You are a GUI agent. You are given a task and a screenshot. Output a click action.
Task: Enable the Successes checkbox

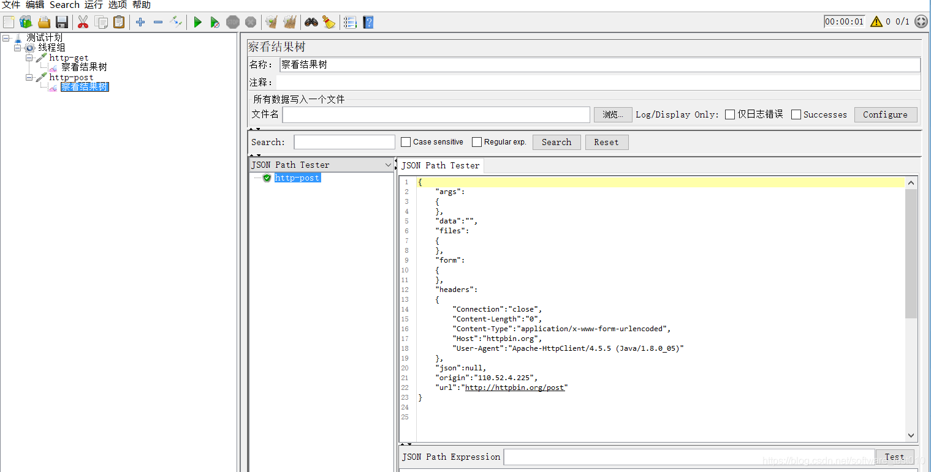click(796, 114)
